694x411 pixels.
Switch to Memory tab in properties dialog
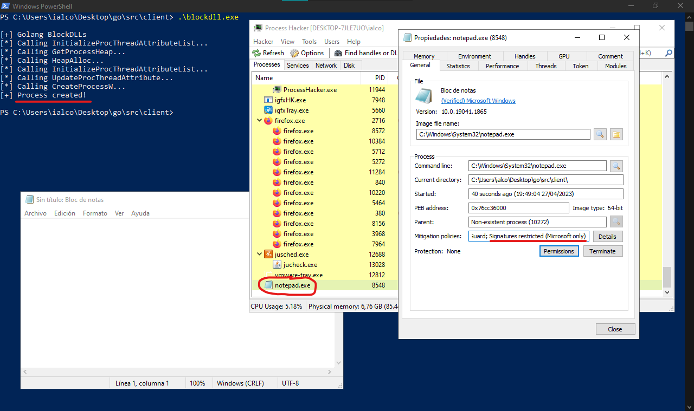click(x=424, y=56)
